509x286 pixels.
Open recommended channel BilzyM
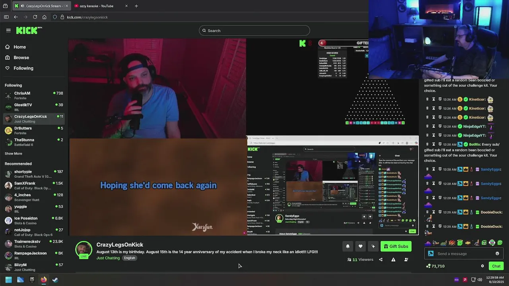point(34,267)
